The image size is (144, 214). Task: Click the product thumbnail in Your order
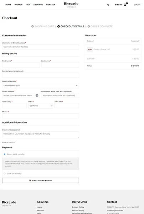point(90,50)
